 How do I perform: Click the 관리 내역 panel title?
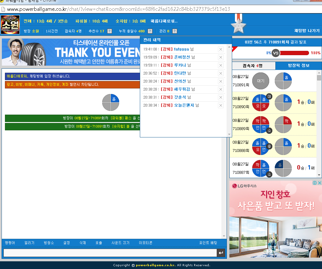coord(152,40)
